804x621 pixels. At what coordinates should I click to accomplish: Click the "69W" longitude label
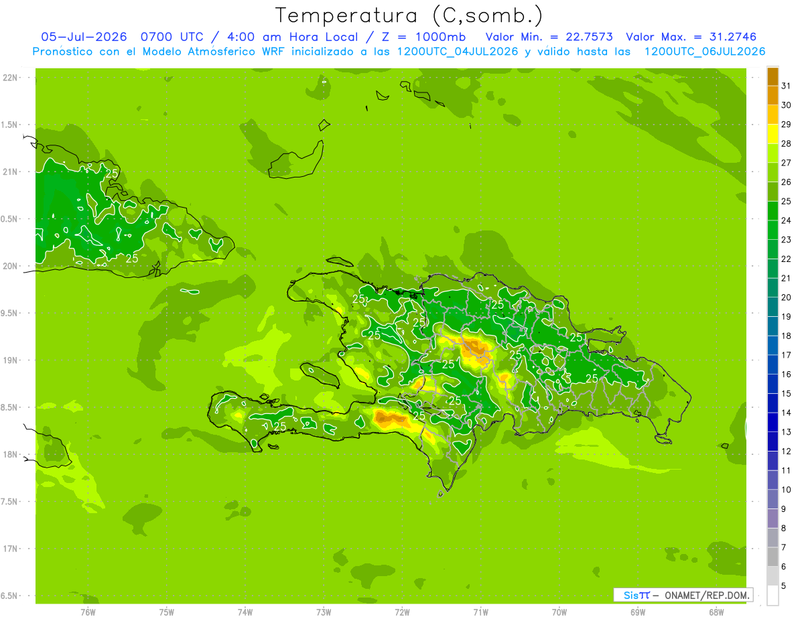pyautogui.click(x=638, y=612)
